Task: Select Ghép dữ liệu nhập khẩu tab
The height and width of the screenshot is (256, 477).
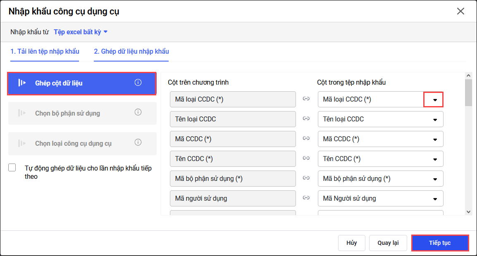Action: [131, 52]
